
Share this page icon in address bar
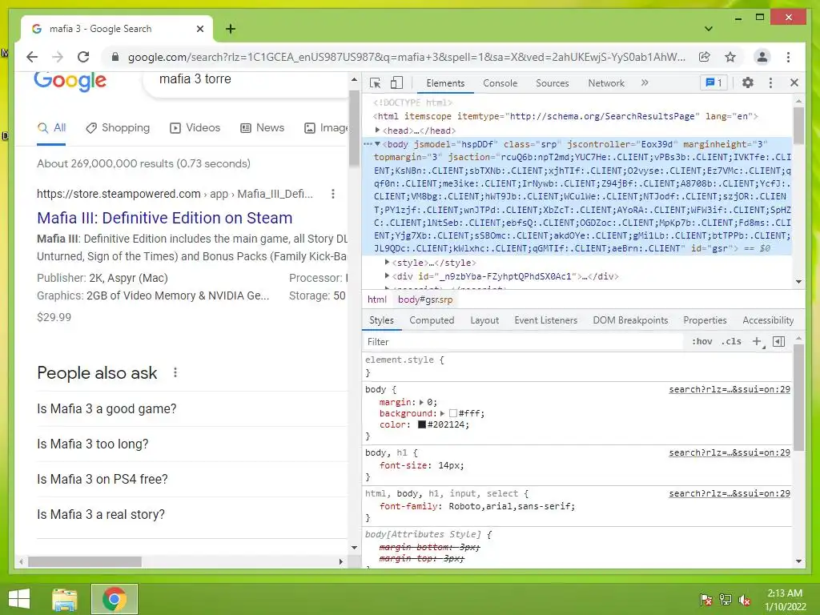[x=705, y=57]
